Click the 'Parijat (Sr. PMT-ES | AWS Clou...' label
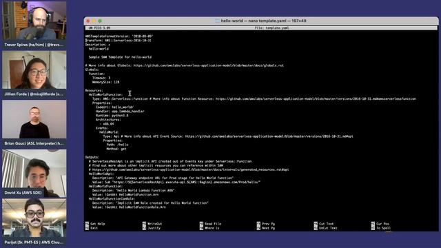The width and height of the screenshot is (441, 248). pos(34,242)
